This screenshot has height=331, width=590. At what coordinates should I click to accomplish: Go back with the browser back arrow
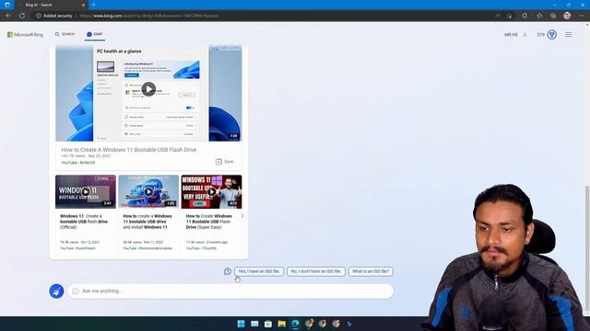[x=8, y=16]
